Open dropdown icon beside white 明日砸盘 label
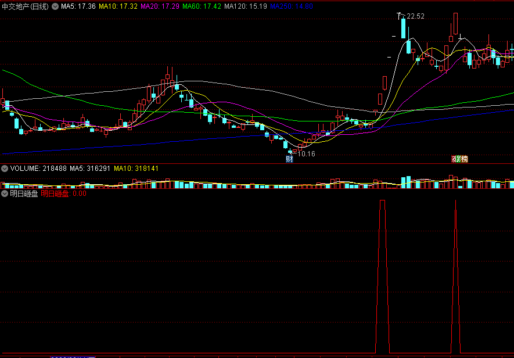The width and height of the screenshot is (514, 358). coord(5,194)
